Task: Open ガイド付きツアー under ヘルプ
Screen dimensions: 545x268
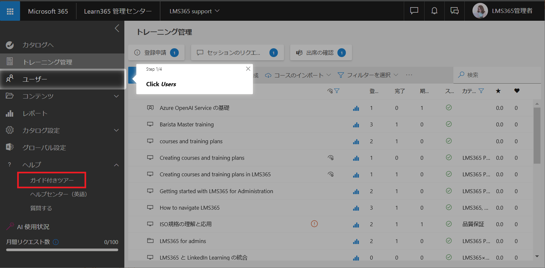Action: coord(52,180)
